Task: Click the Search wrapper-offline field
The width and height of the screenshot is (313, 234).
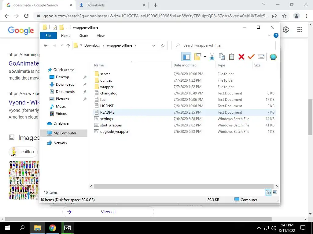Action: (223, 45)
